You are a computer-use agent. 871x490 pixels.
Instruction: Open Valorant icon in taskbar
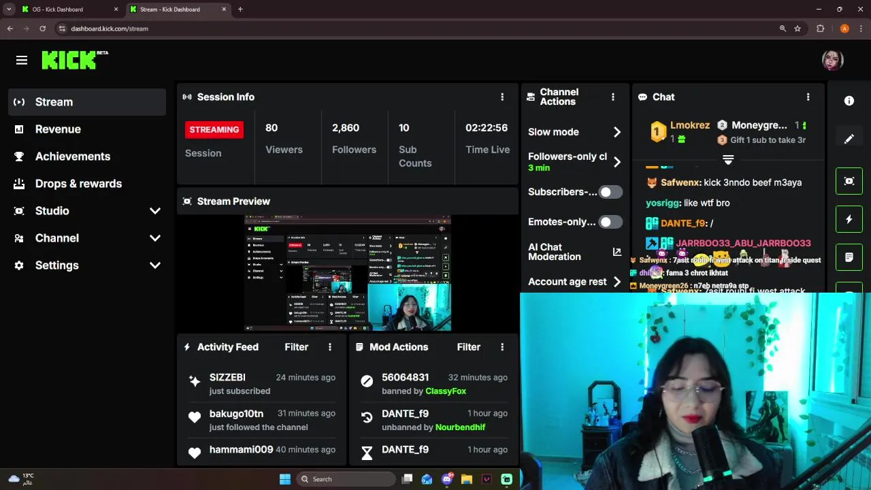coord(487,479)
